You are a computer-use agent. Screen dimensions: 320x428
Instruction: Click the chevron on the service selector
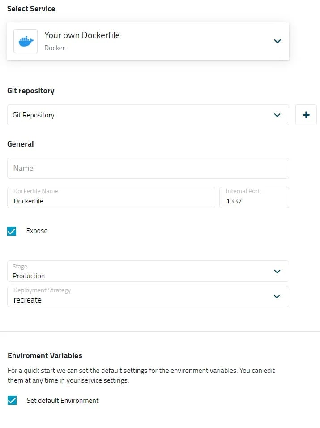click(277, 41)
